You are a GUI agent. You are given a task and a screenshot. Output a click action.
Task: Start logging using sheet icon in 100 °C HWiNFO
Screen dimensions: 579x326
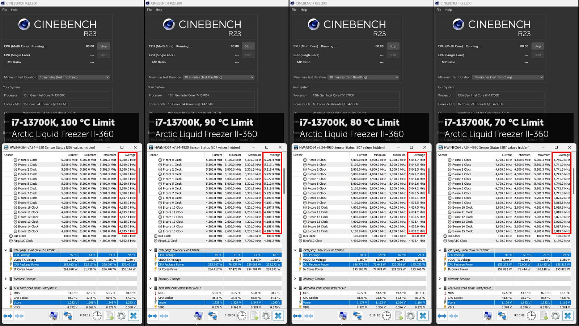point(109,316)
